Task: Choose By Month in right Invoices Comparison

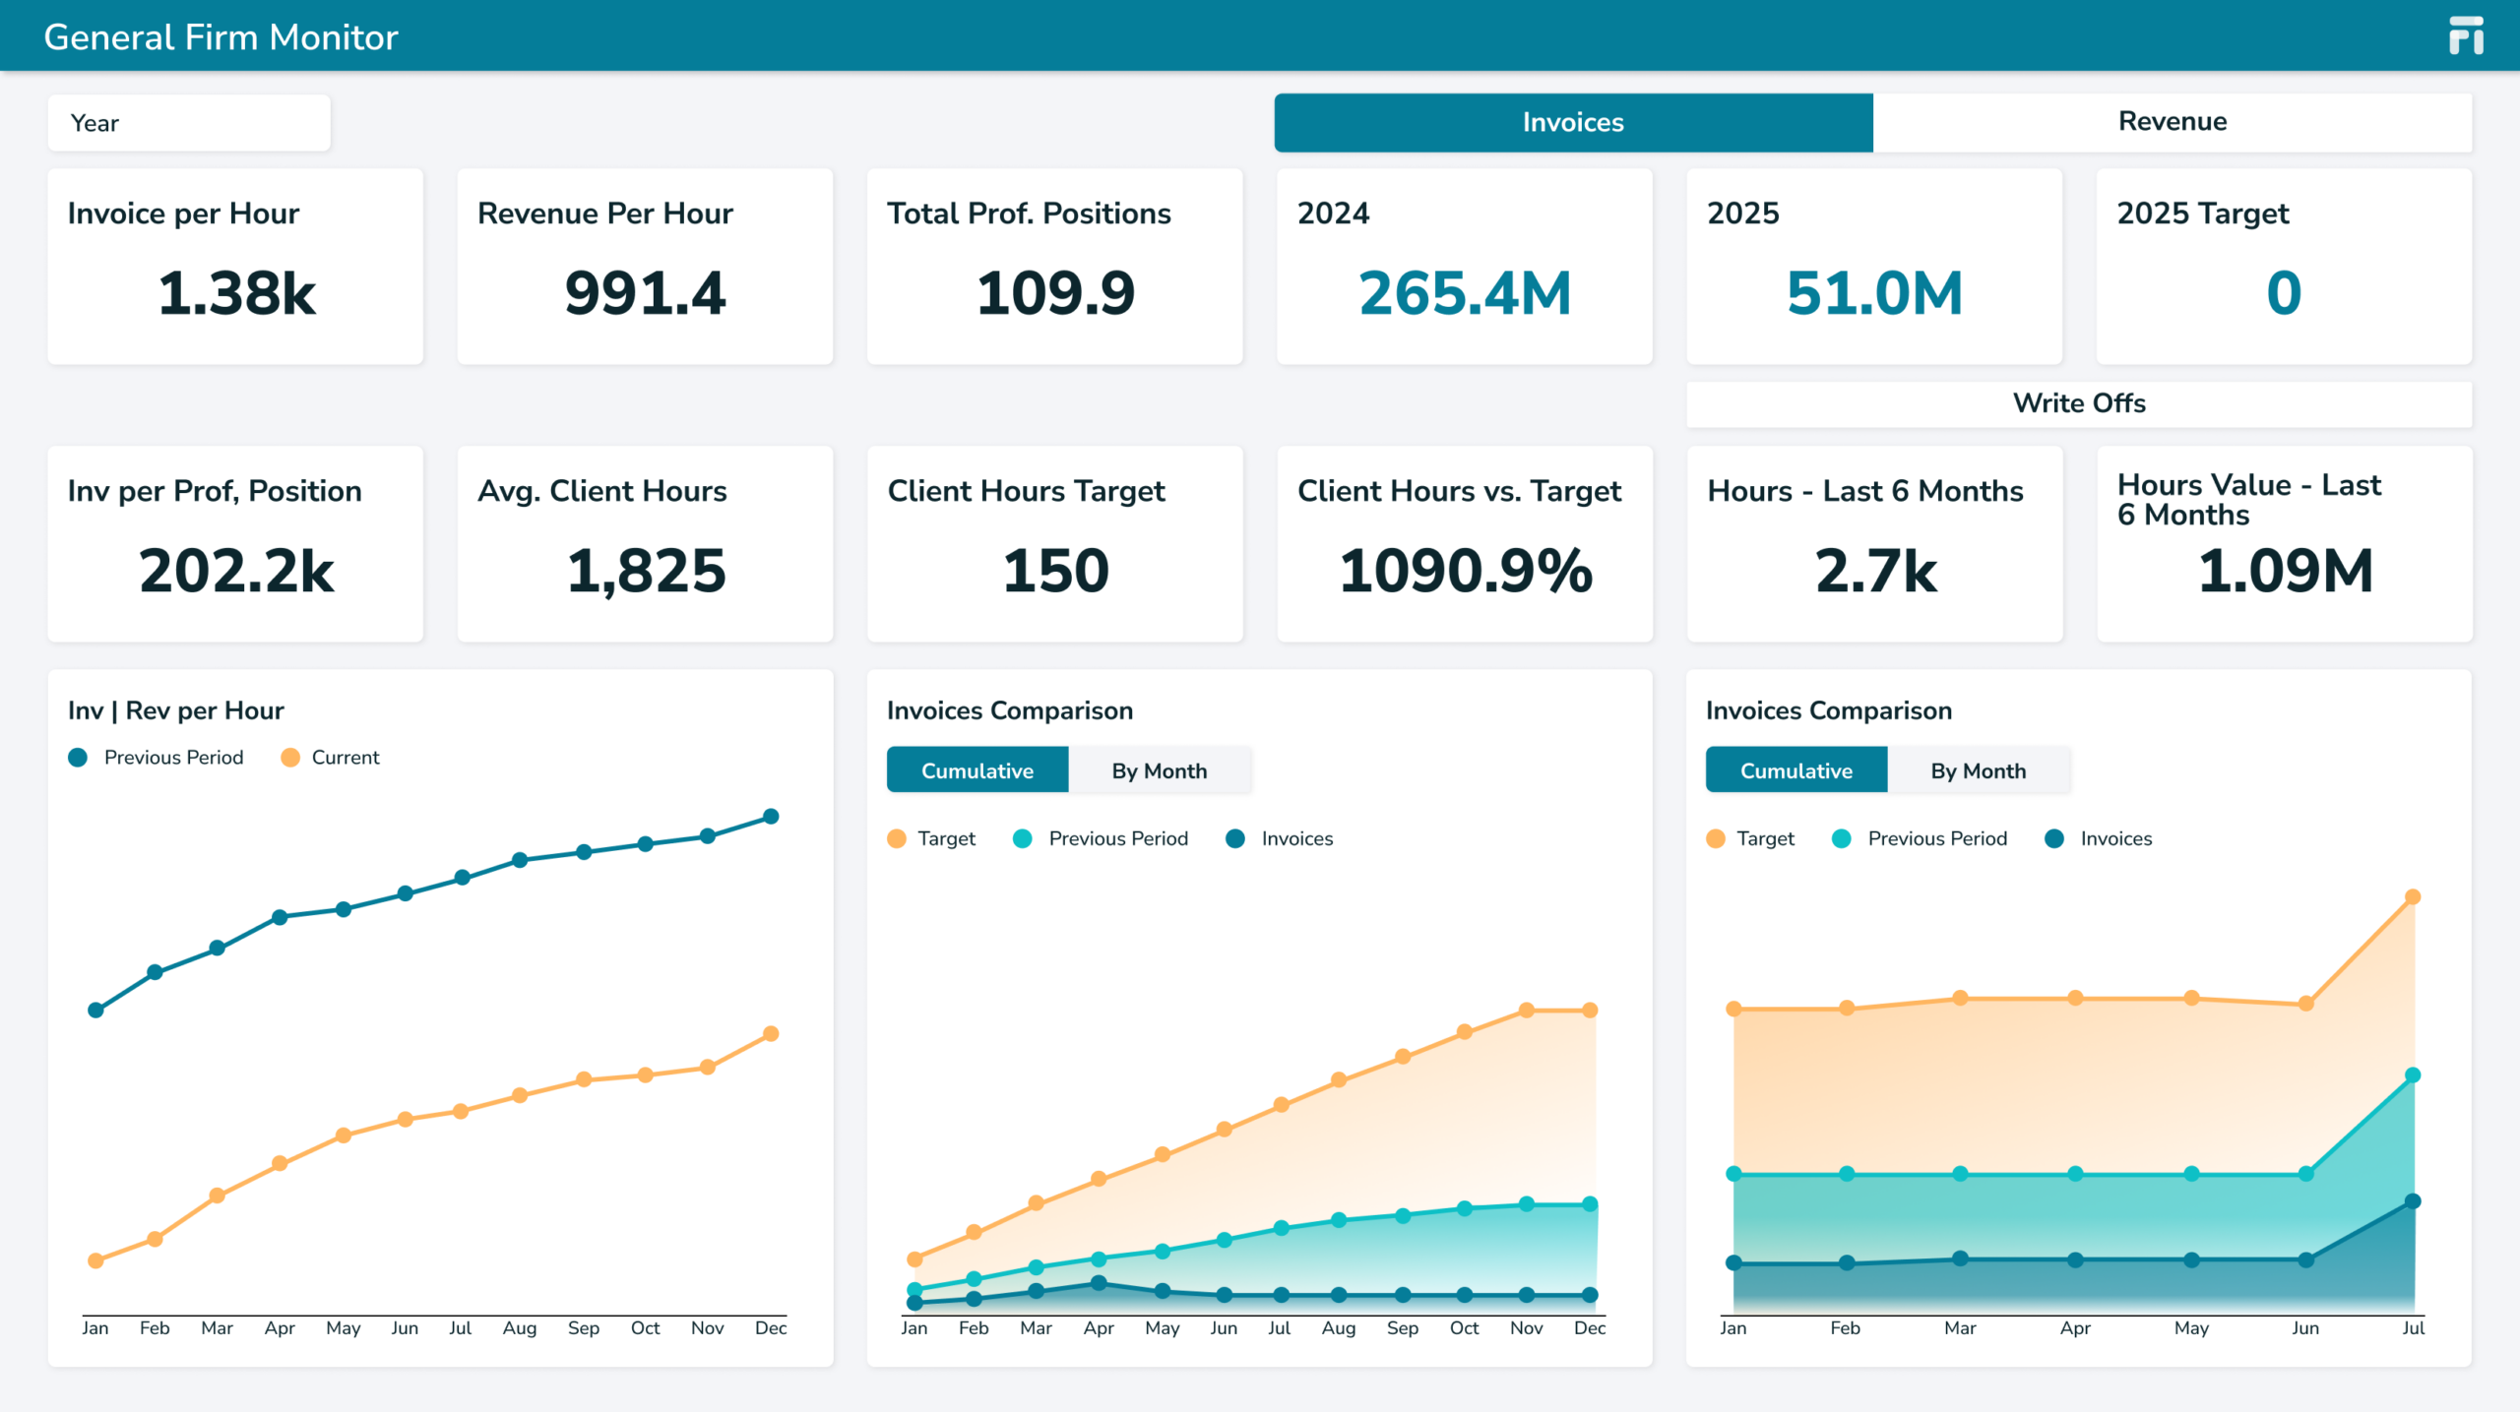Action: coord(1979,770)
